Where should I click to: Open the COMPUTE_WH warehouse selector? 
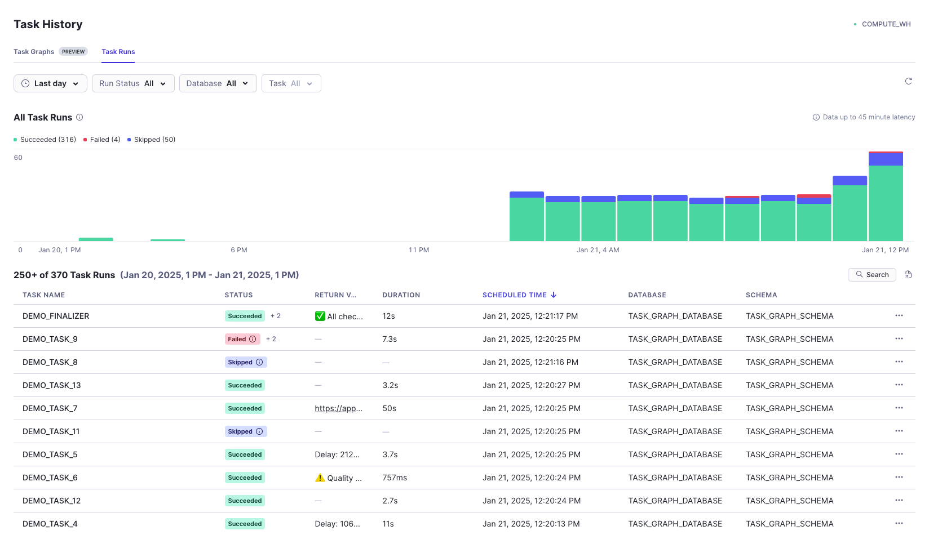point(883,24)
